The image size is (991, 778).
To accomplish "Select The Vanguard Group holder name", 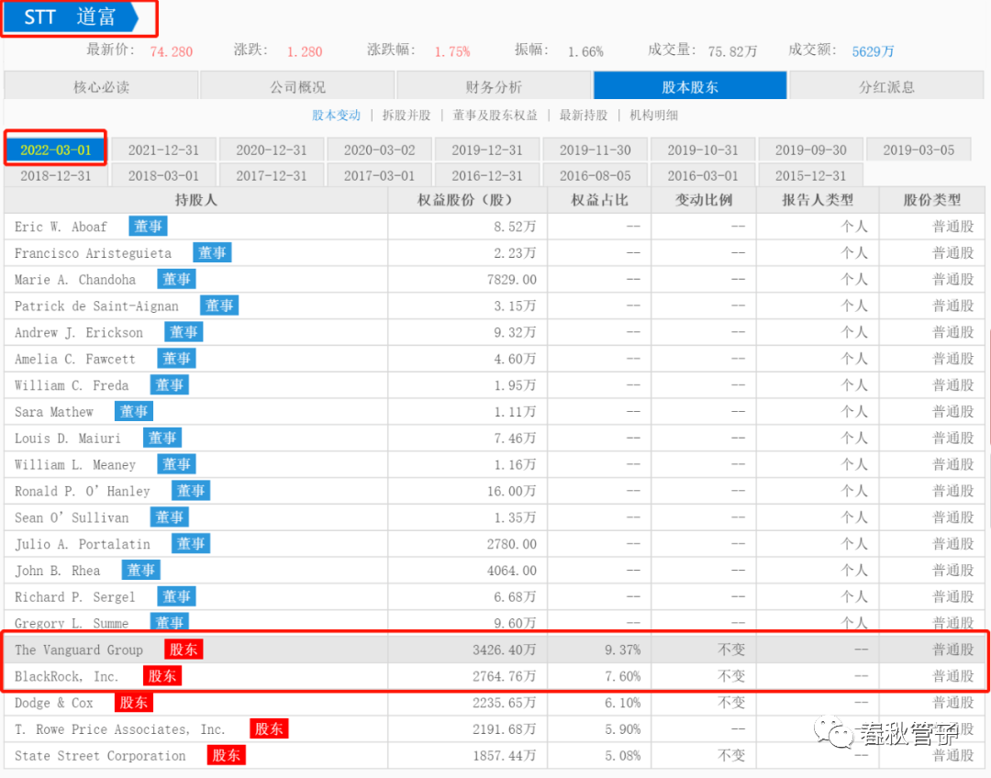I will coord(79,650).
